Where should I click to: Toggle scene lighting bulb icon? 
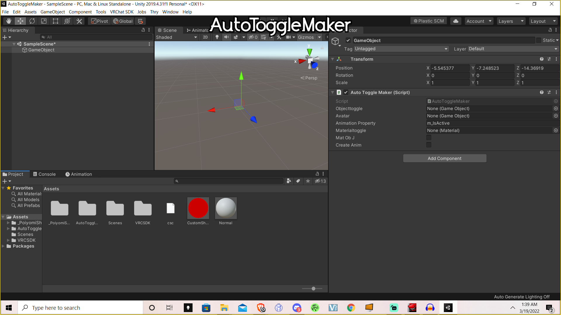[217, 37]
